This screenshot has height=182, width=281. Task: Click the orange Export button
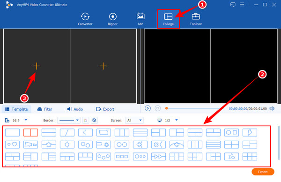click(263, 172)
